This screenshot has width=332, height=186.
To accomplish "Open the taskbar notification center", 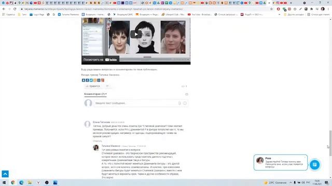I will (326, 182).
